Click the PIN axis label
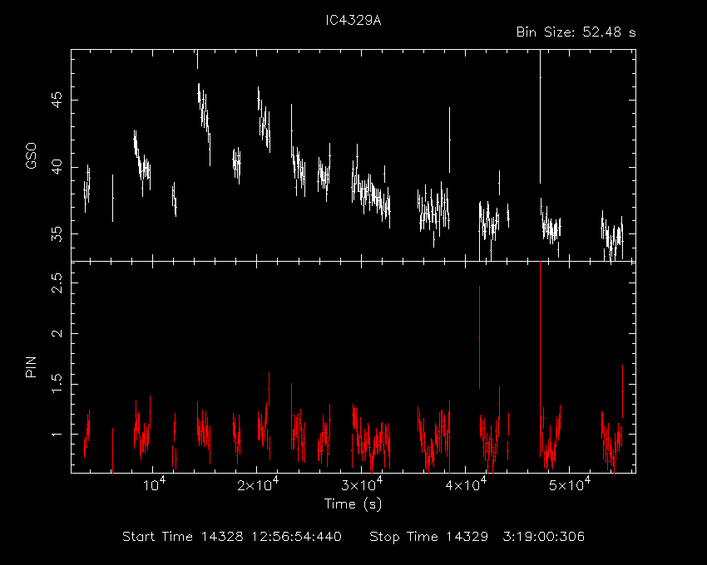Screen dimensions: 707x565 [31, 366]
